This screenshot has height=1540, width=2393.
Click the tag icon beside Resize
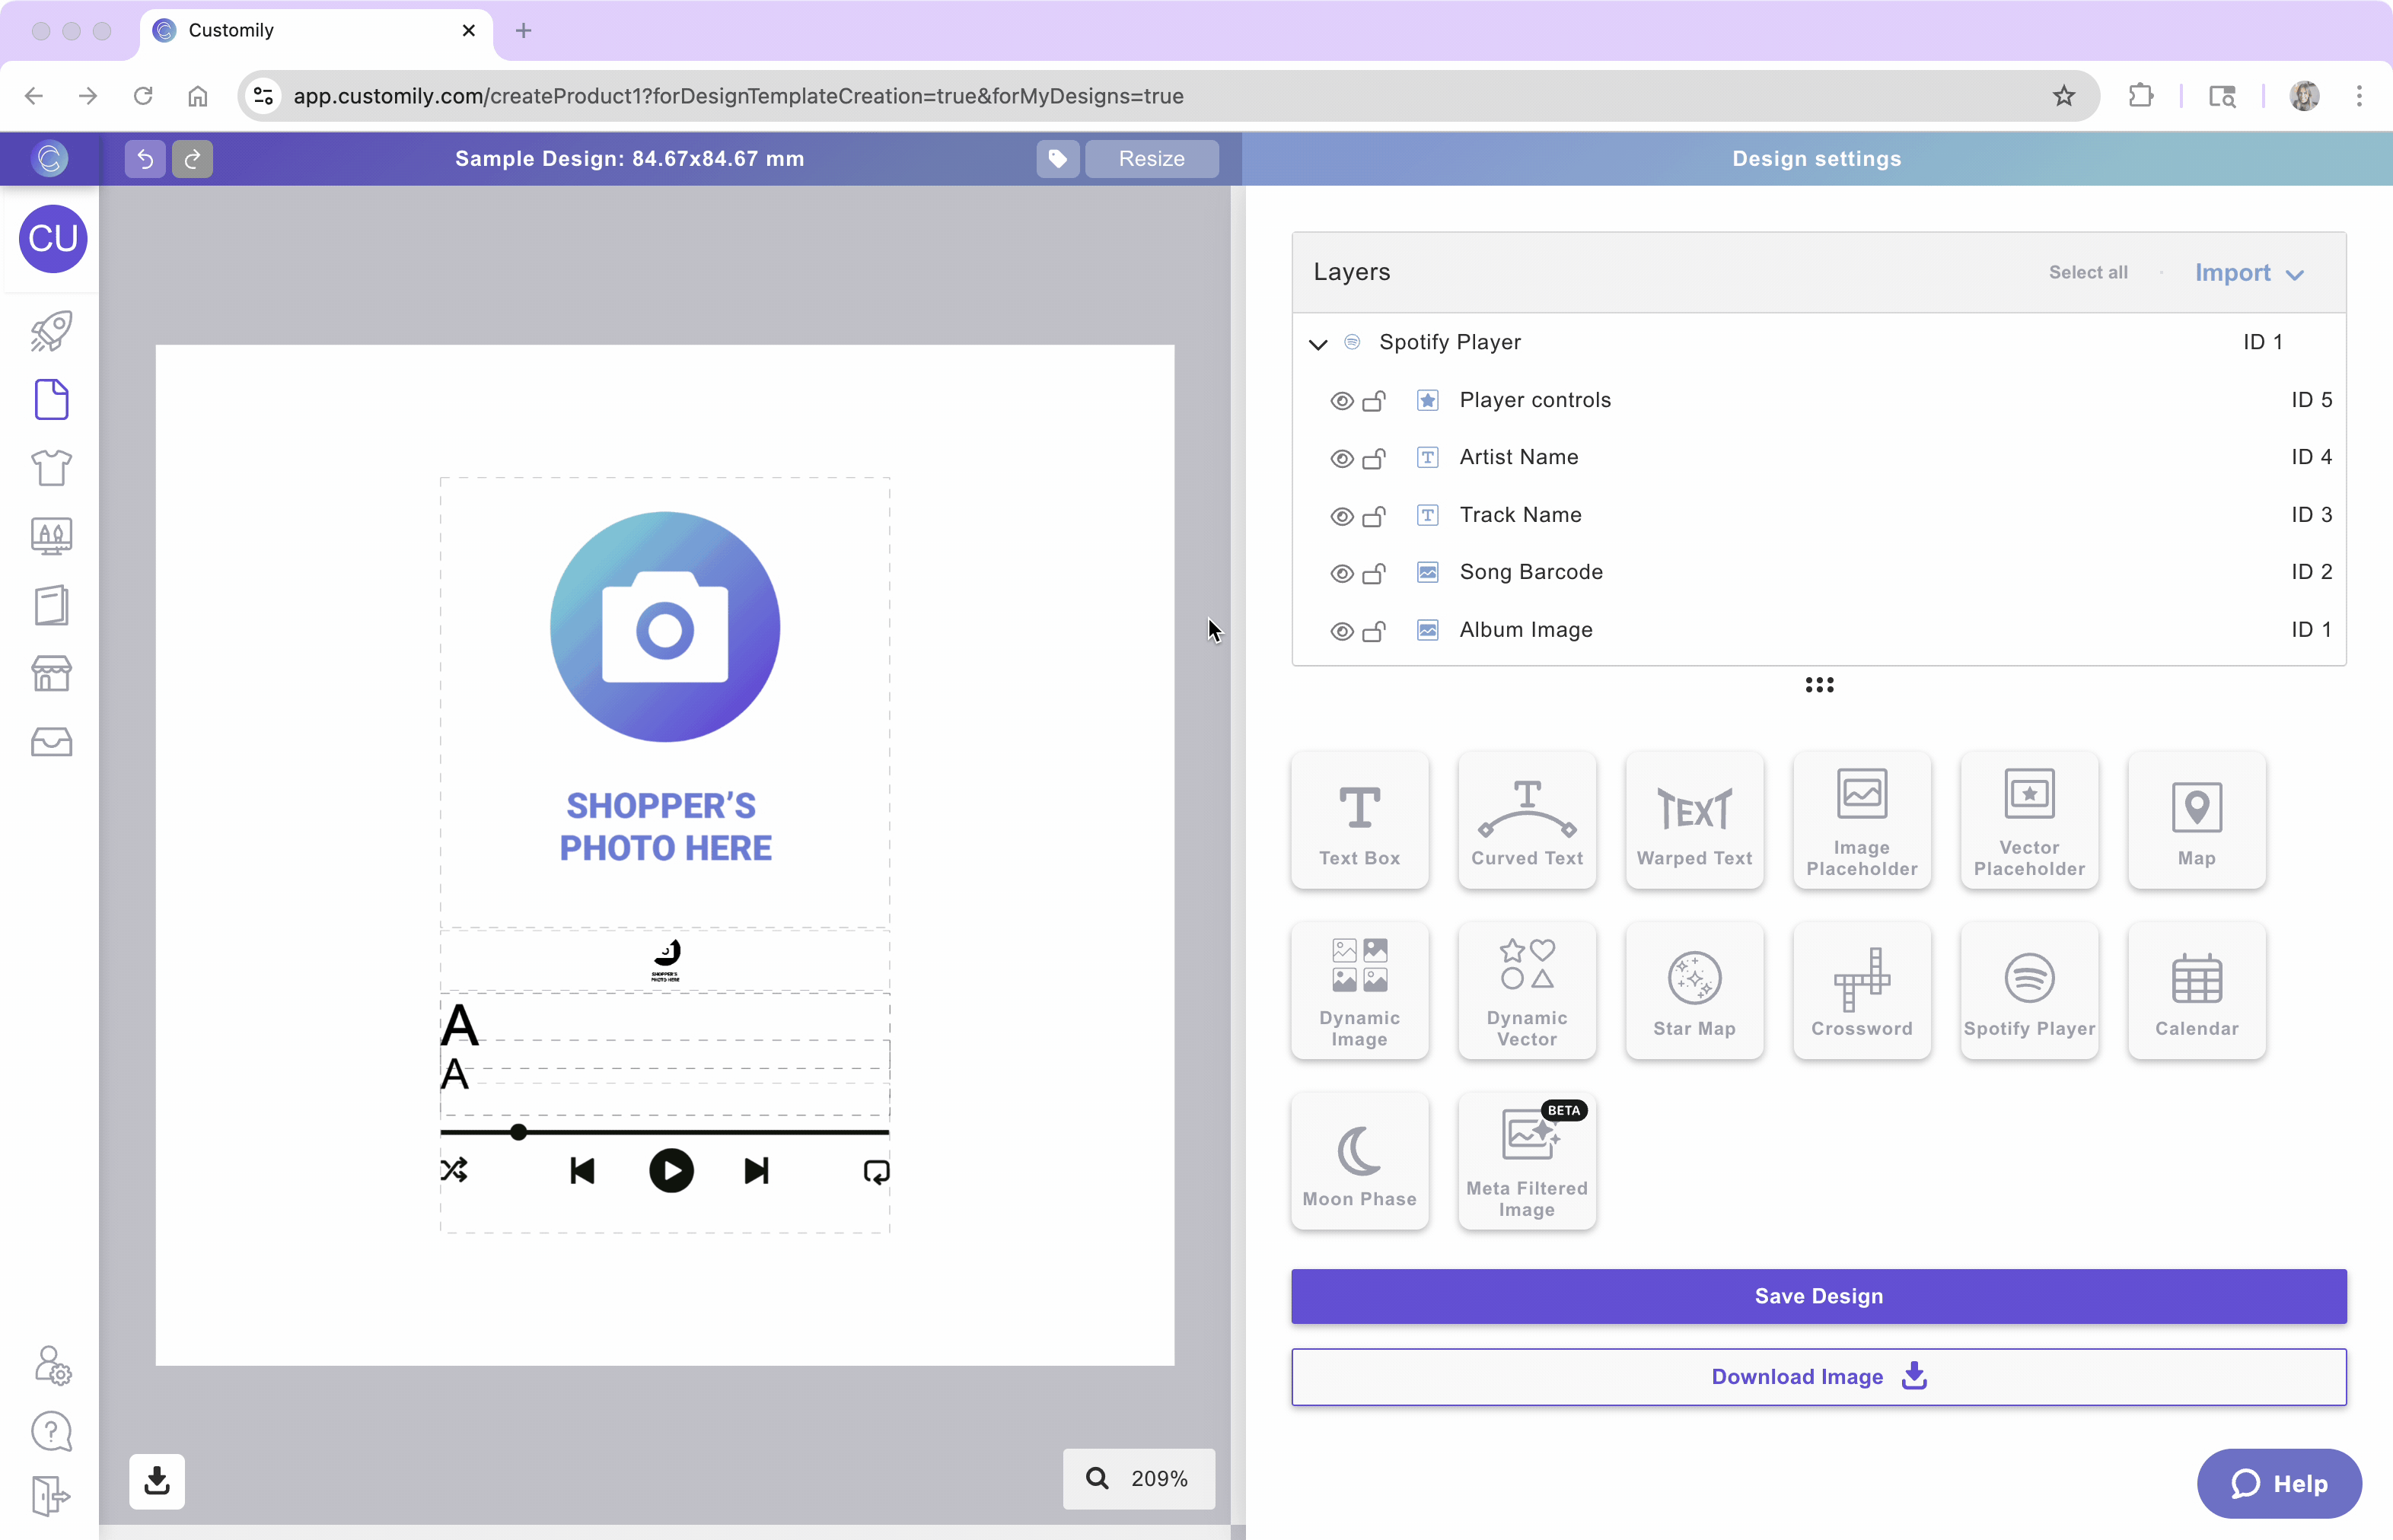click(x=1056, y=158)
